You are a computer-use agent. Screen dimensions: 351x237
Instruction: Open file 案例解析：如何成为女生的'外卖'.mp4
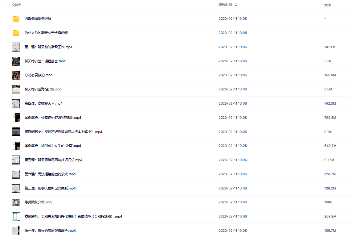(x=53, y=146)
